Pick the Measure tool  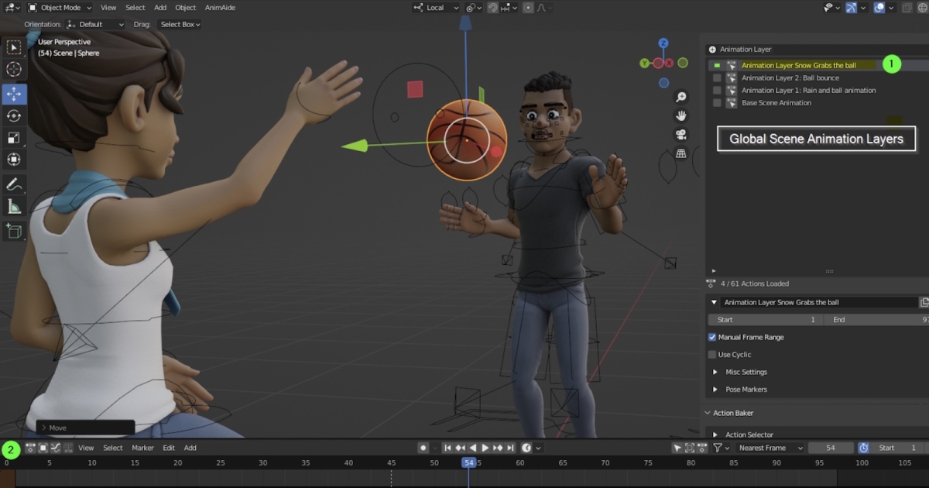(x=14, y=207)
